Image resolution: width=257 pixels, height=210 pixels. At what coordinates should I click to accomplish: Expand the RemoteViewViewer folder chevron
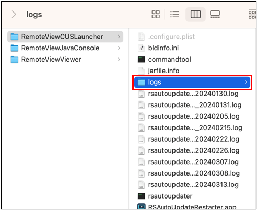119,60
